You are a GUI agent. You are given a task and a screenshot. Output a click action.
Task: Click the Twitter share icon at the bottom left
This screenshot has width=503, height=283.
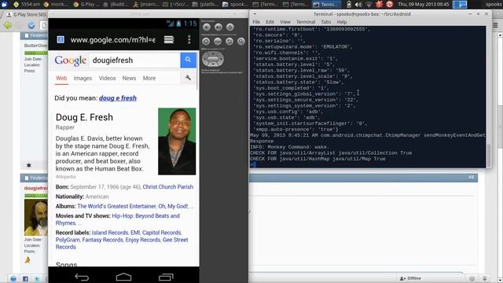click(37, 279)
